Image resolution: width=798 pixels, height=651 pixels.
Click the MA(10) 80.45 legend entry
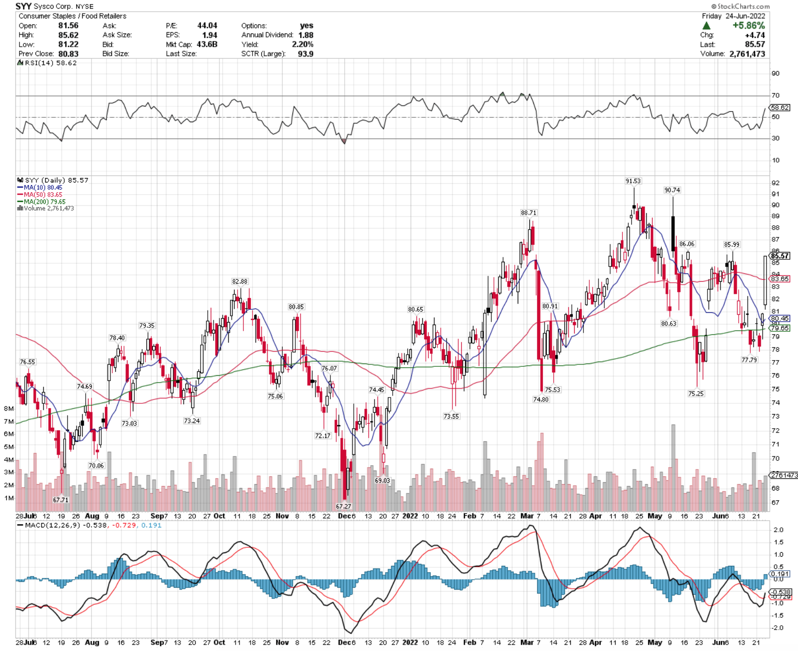click(40, 187)
